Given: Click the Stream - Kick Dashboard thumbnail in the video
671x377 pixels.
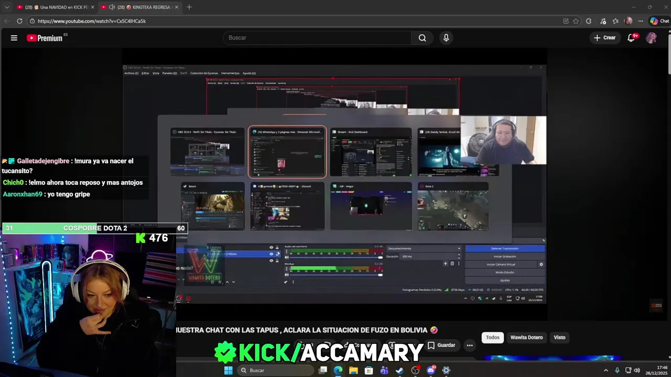Looking at the screenshot, I should [x=371, y=152].
